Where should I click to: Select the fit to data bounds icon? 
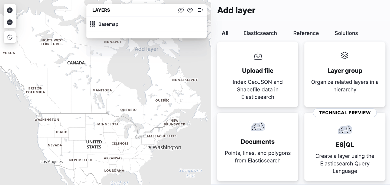(x=10, y=37)
